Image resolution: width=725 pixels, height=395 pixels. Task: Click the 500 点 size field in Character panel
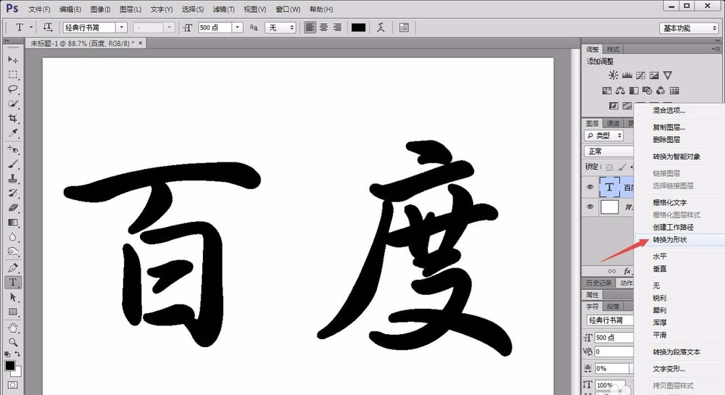[x=613, y=338]
